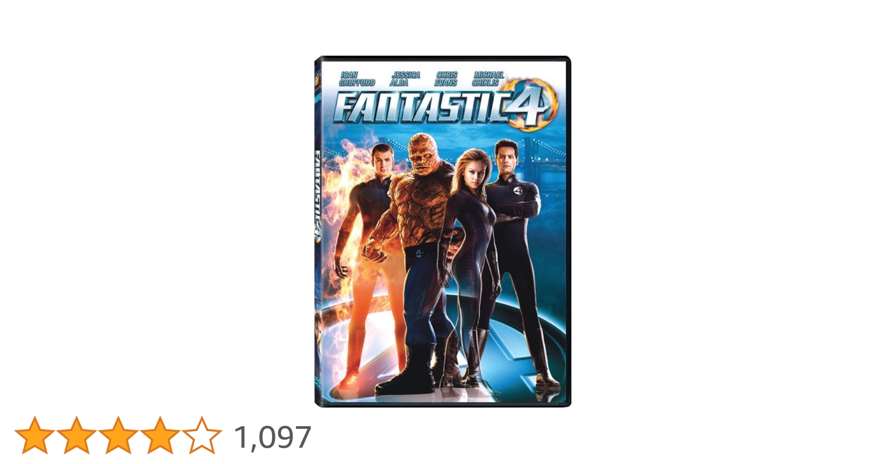Click the Chris Evans name on cover
Screen dimensions: 887x464
446,79
